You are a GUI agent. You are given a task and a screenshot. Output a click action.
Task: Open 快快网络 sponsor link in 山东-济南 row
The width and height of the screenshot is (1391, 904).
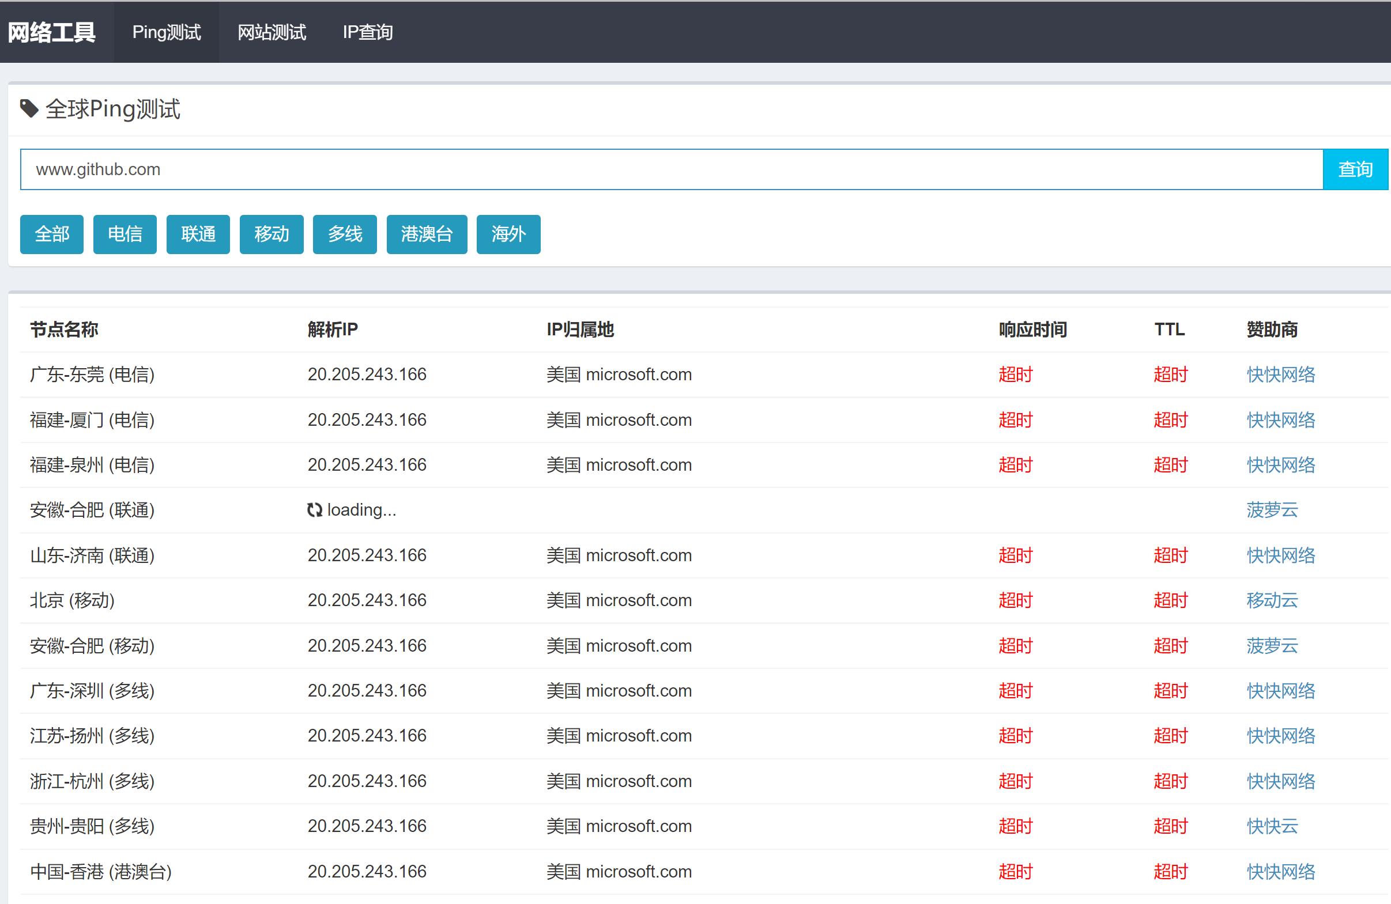[1280, 555]
